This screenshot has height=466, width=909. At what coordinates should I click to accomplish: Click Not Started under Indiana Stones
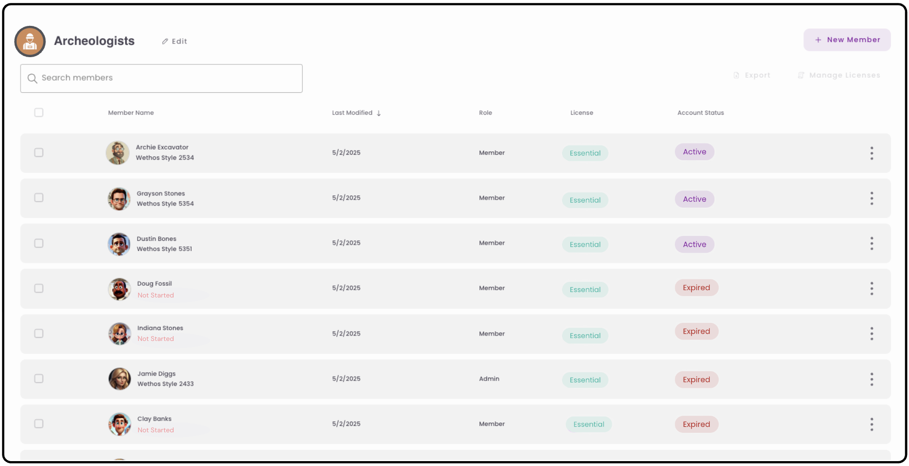155,339
